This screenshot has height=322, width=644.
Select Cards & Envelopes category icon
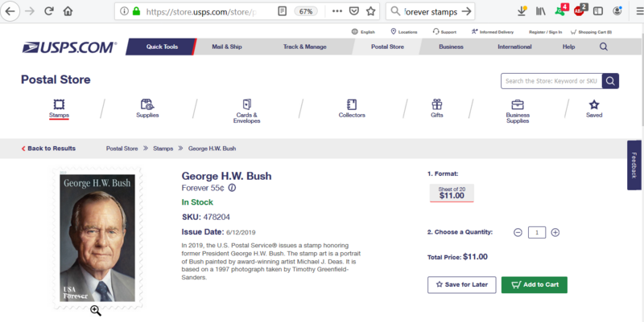pos(246,111)
